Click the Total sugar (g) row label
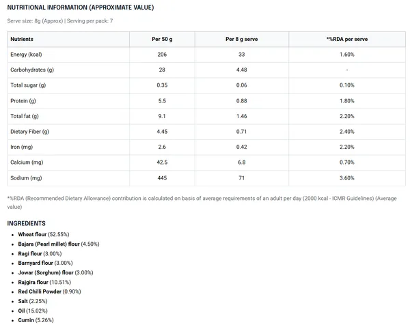Viewport: 410px width, 329px height. [28, 85]
